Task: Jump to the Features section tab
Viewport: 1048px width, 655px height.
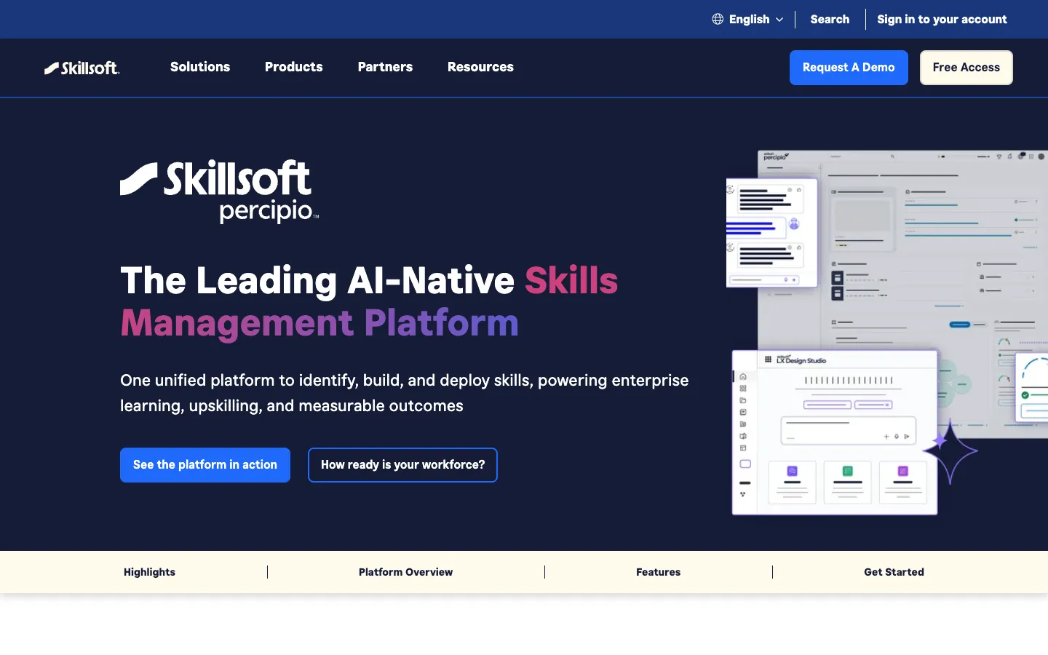Action: tap(658, 572)
